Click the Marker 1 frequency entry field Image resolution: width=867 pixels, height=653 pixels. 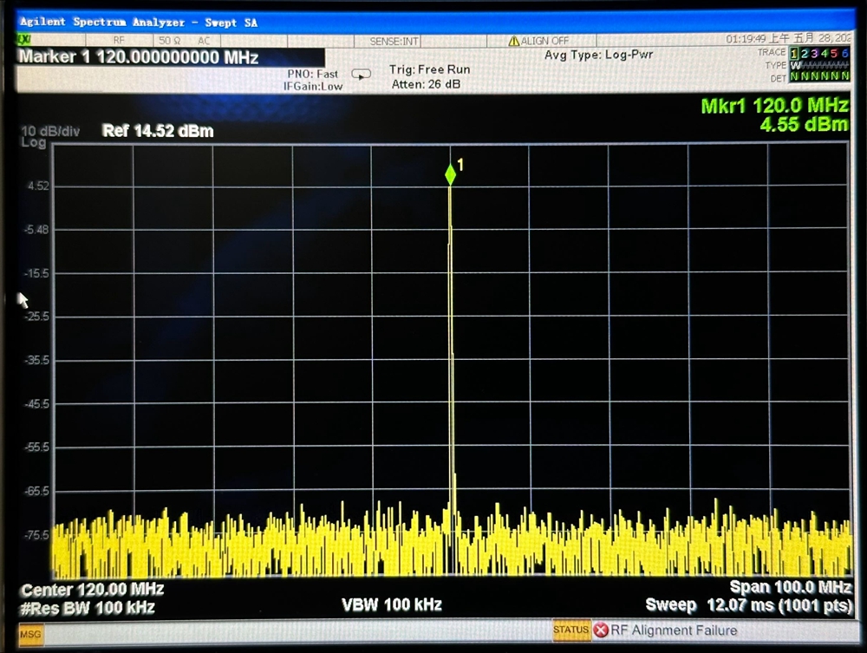pyautogui.click(x=139, y=58)
